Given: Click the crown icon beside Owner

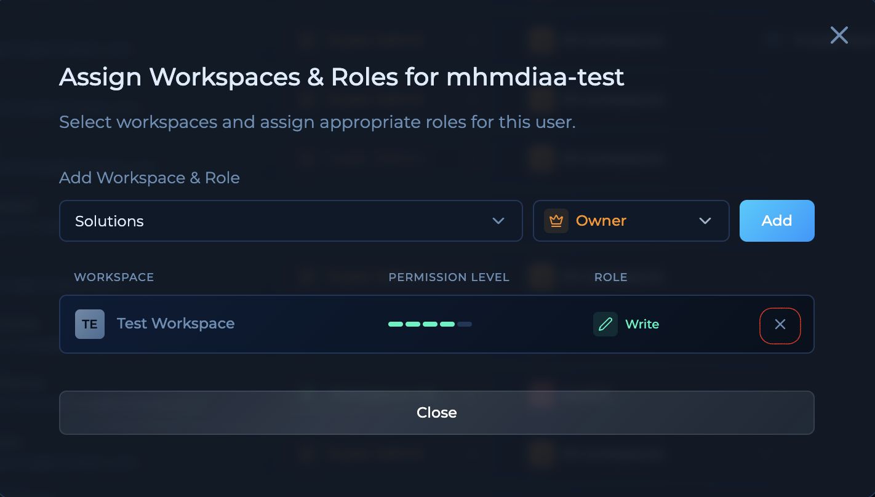Looking at the screenshot, I should tap(556, 220).
